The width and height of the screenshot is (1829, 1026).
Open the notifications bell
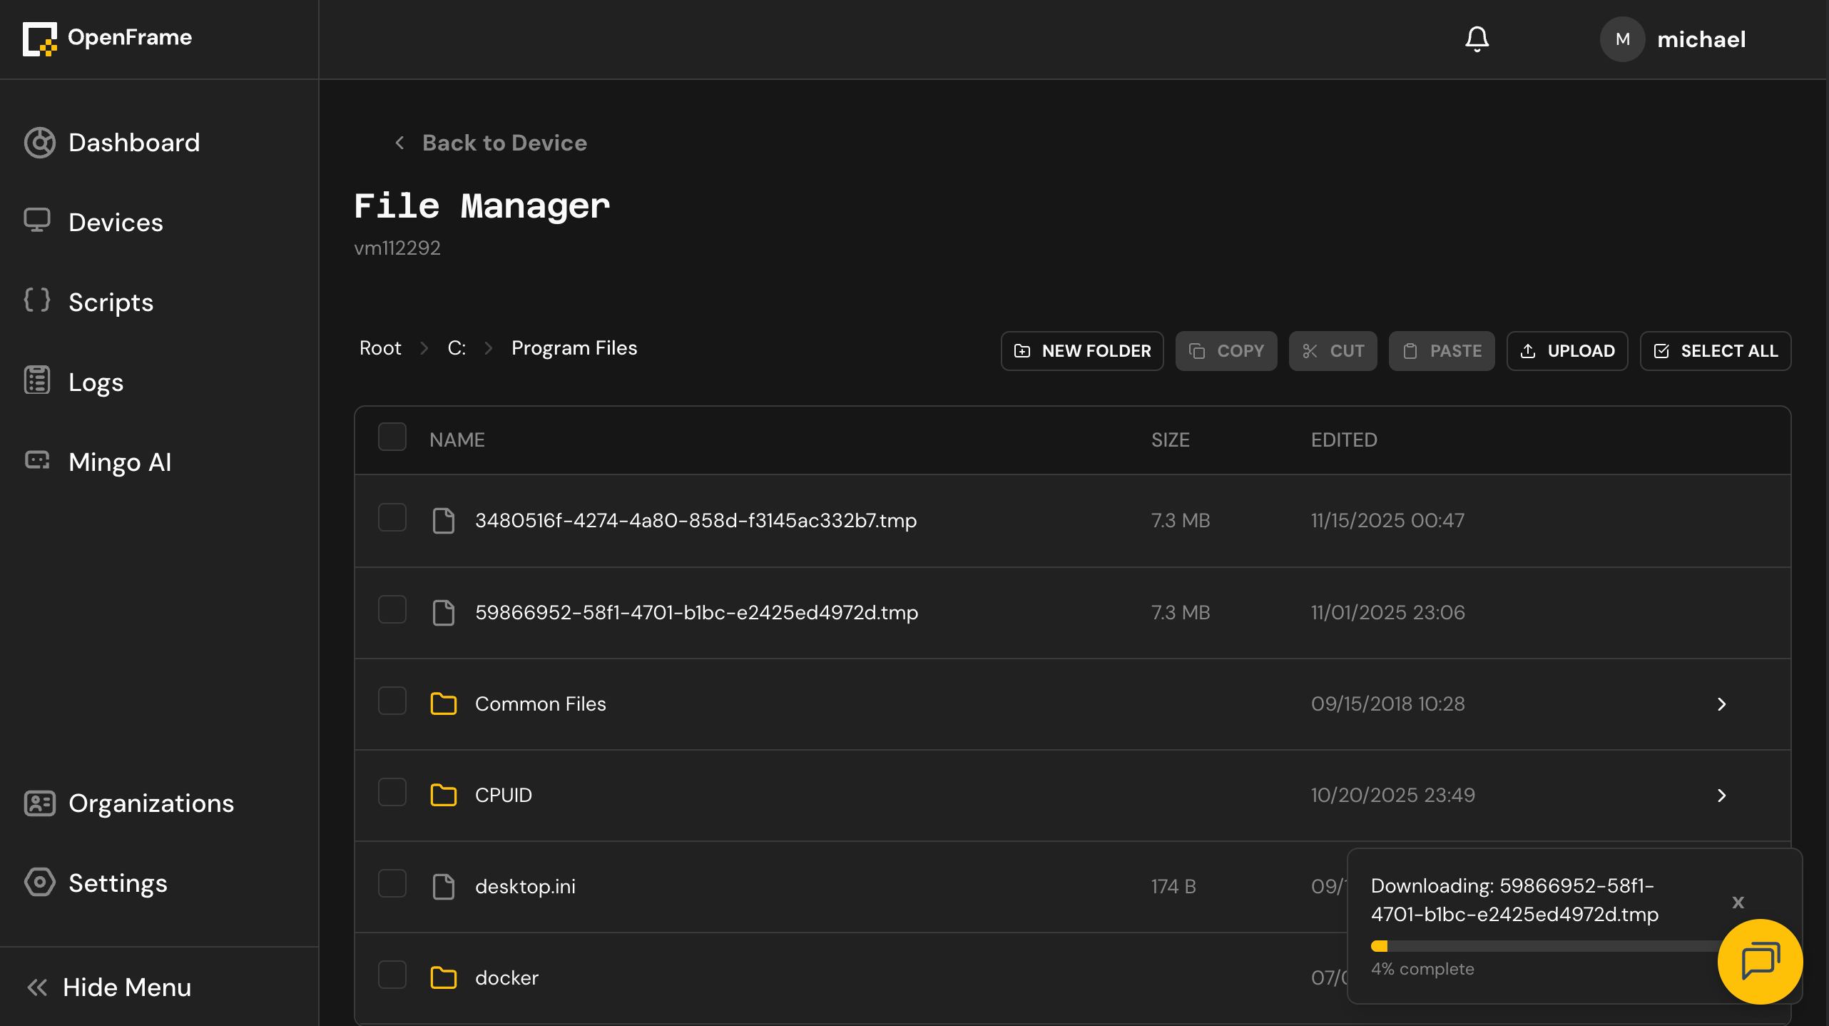pyautogui.click(x=1477, y=39)
